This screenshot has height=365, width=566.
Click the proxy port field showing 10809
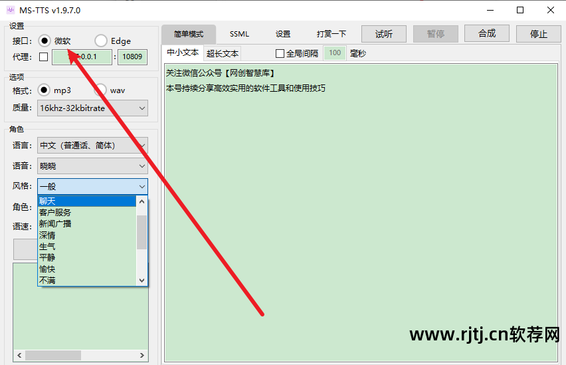pyautogui.click(x=132, y=57)
